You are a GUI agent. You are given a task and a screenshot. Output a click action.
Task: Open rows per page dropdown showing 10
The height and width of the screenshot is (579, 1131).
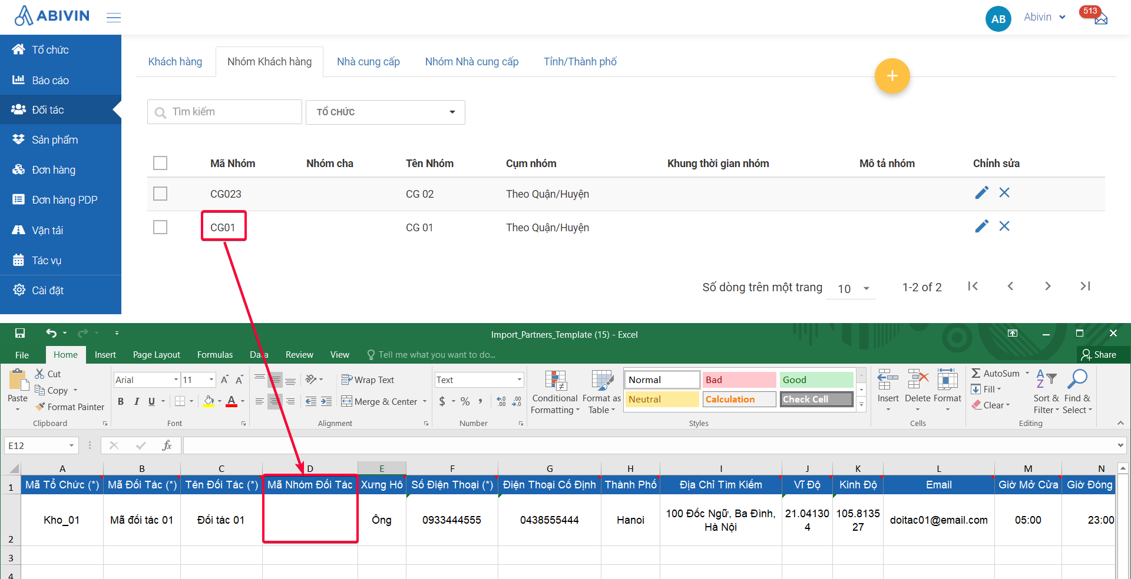[851, 288]
